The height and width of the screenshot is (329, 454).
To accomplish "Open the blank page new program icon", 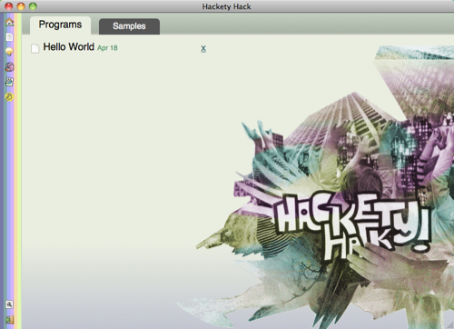I will [10, 37].
